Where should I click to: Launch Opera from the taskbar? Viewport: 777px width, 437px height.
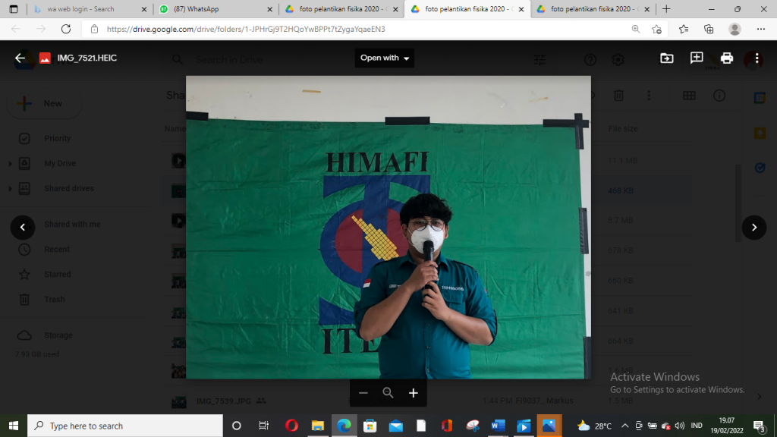(291, 426)
